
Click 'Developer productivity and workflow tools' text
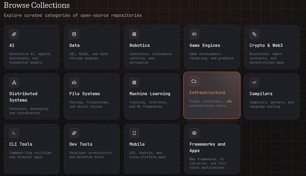[x=90, y=155]
